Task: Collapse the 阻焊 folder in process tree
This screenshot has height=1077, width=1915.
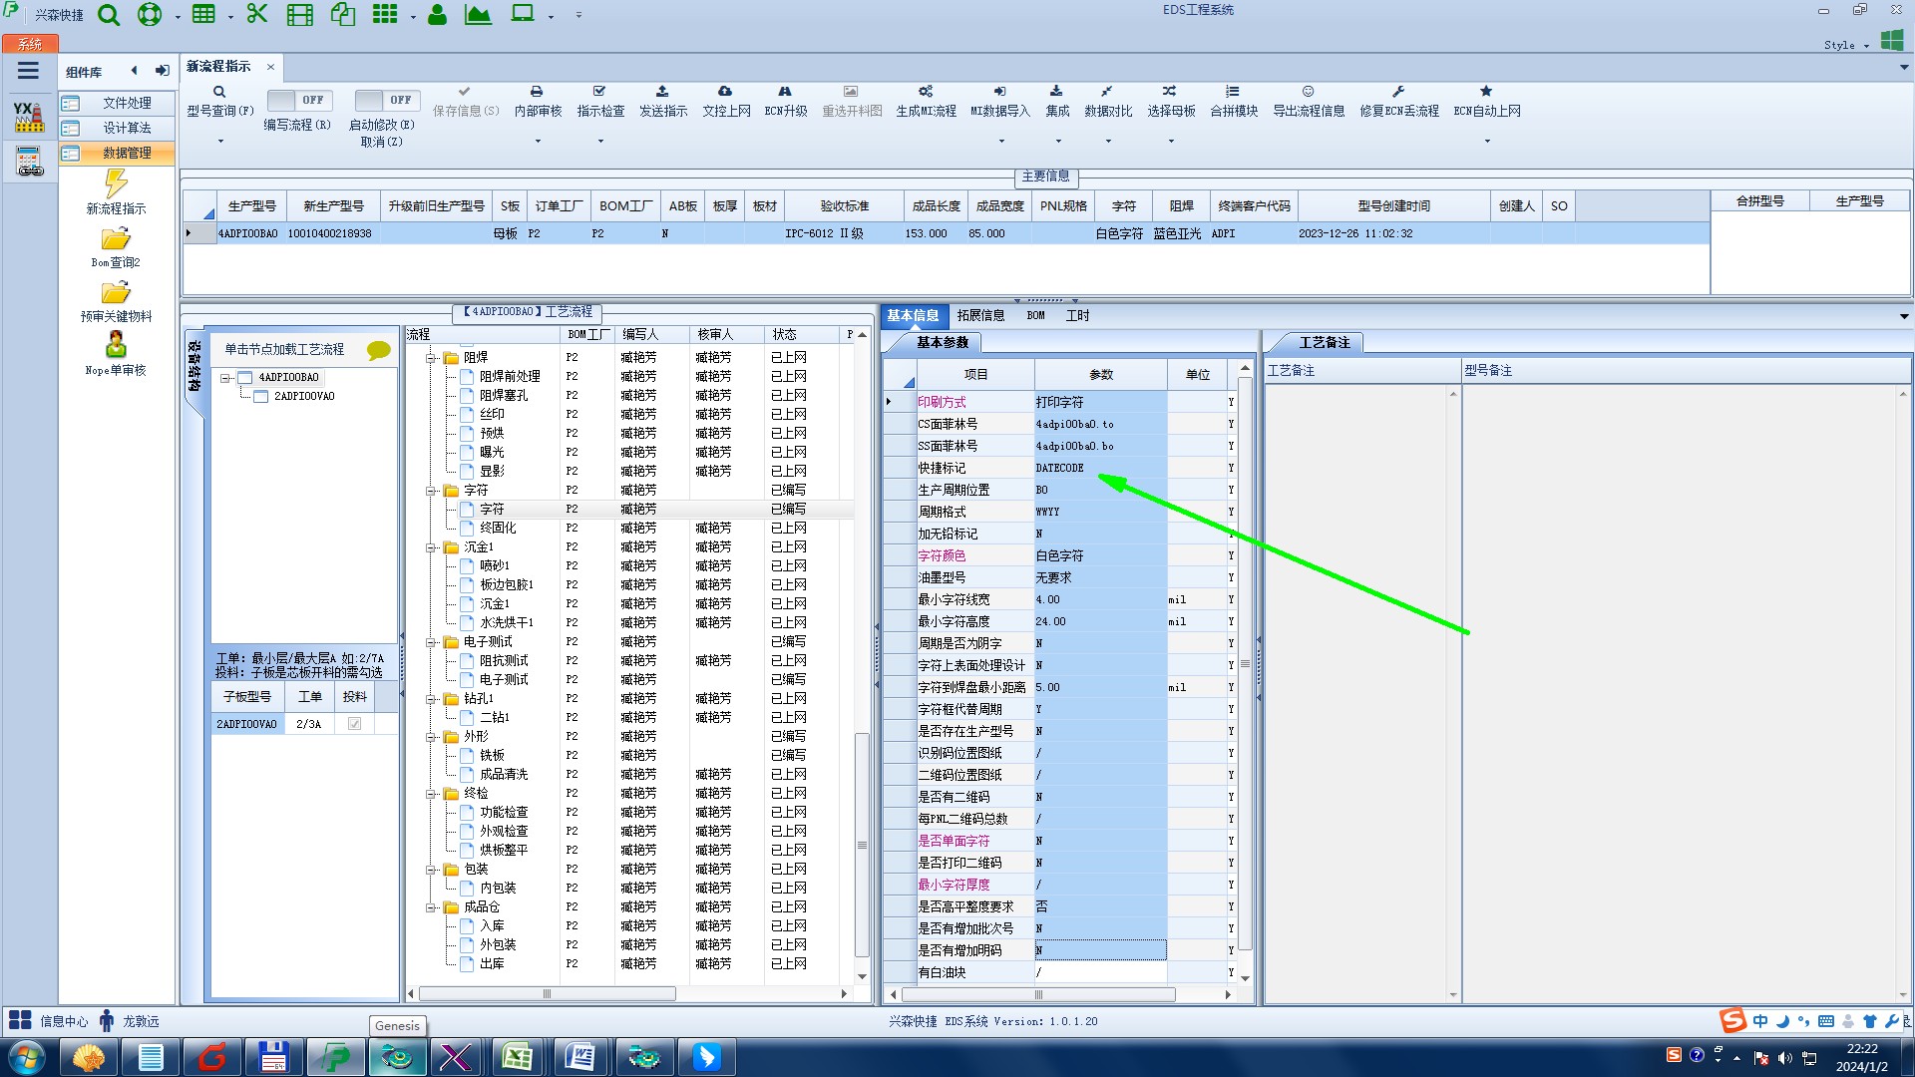Action: (432, 357)
